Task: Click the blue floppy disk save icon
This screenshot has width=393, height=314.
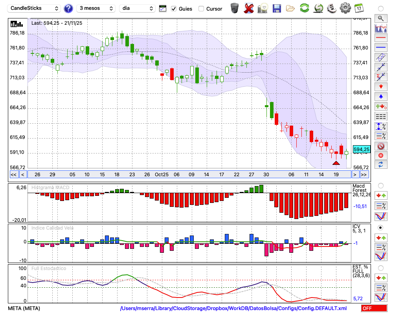Action: [277, 8]
